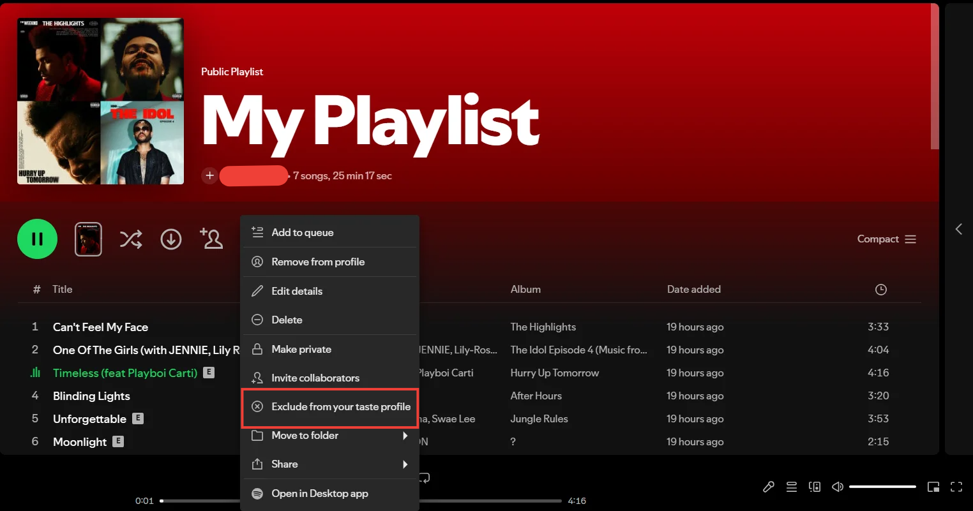Click the green now-playing equalizer icon

click(36, 373)
